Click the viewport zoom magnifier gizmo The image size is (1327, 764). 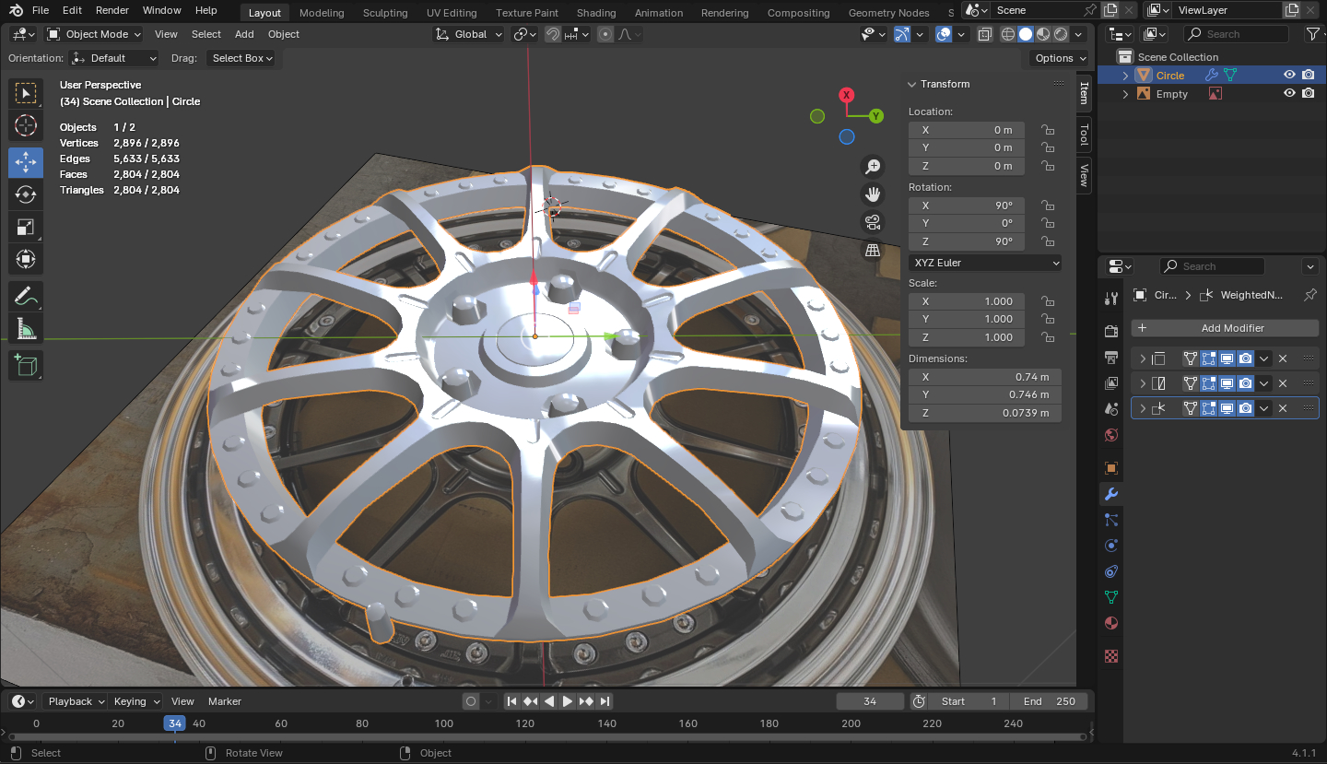coord(872,167)
